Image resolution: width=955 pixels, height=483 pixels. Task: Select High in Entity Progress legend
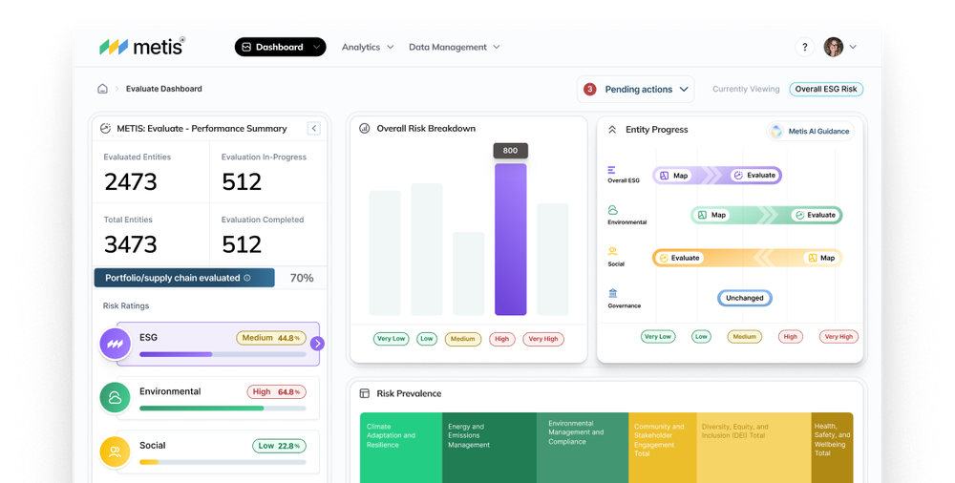(x=791, y=336)
